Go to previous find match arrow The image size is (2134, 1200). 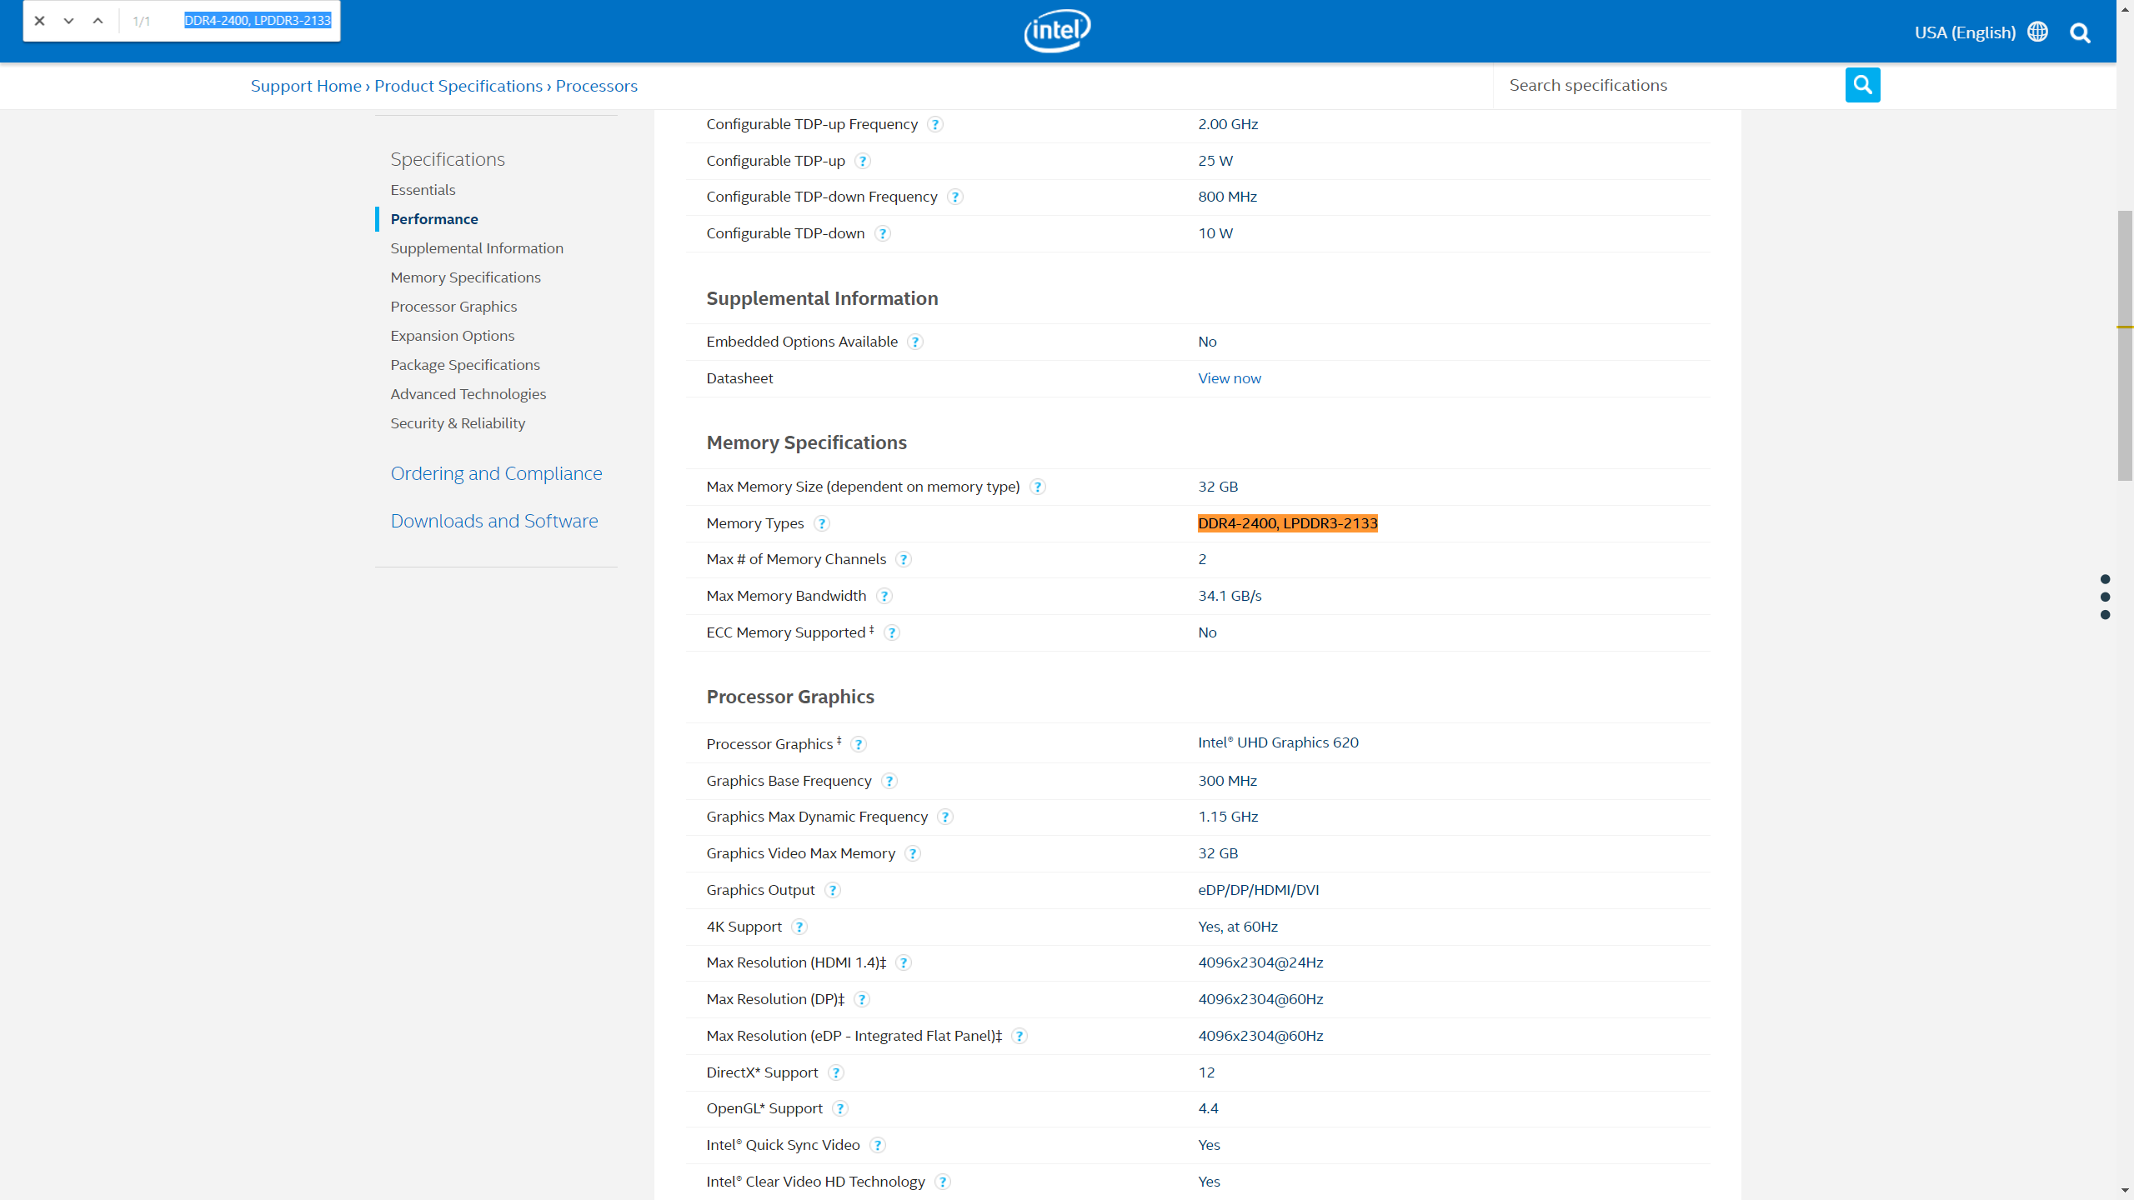coord(98,21)
